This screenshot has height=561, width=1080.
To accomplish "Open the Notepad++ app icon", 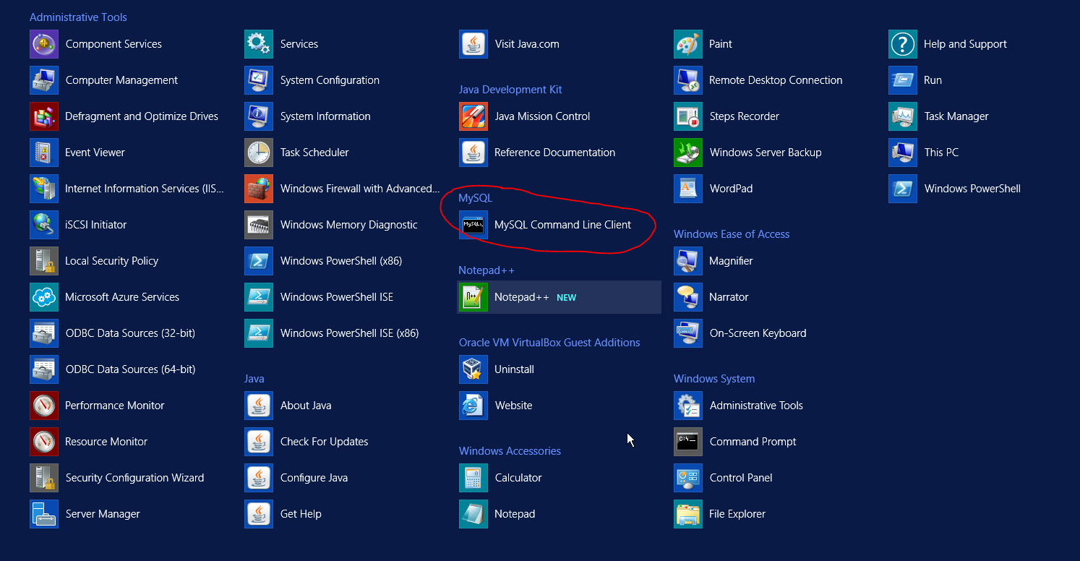I will coord(473,297).
